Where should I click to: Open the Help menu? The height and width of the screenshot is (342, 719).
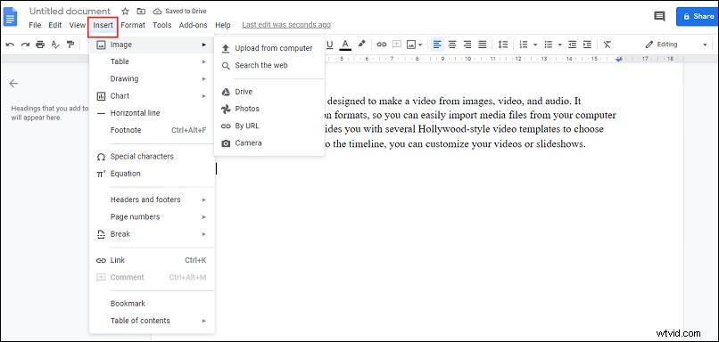pyautogui.click(x=223, y=25)
